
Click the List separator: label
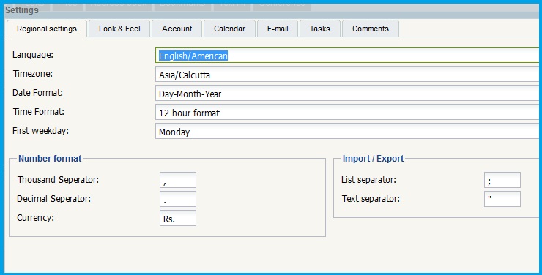pyautogui.click(x=368, y=180)
